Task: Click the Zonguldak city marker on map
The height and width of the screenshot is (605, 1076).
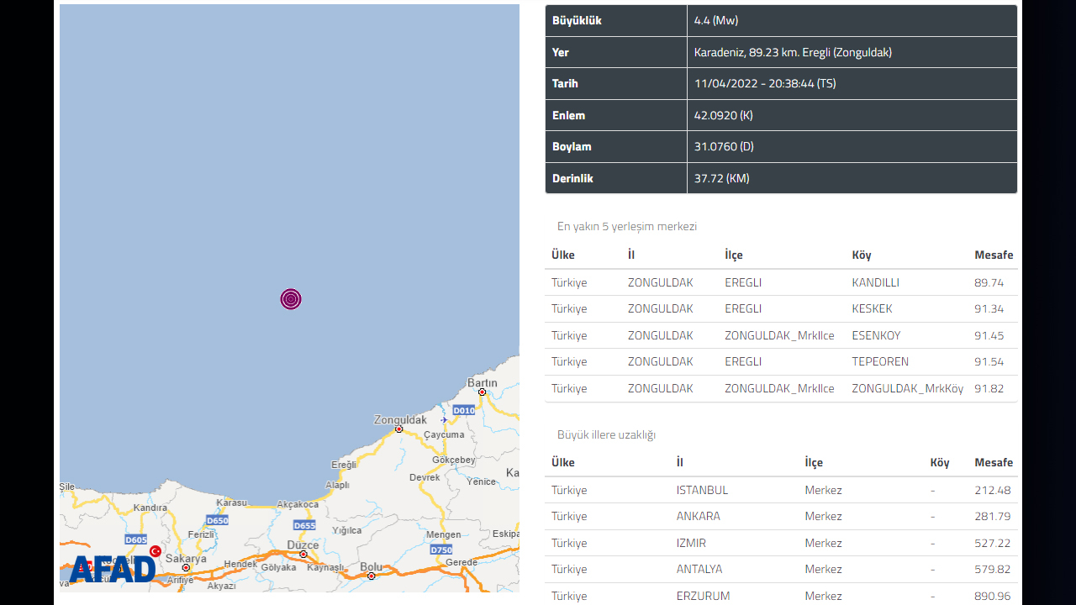Action: point(399,429)
